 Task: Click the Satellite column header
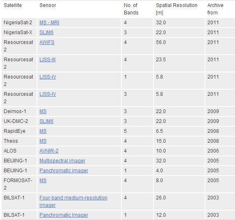pos(13,5)
